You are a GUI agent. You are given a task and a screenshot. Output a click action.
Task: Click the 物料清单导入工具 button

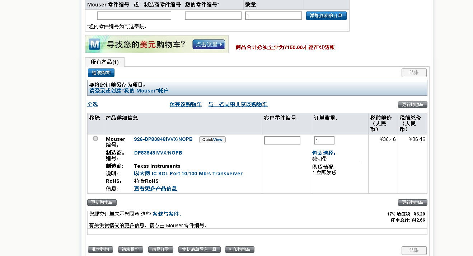[x=200, y=250]
